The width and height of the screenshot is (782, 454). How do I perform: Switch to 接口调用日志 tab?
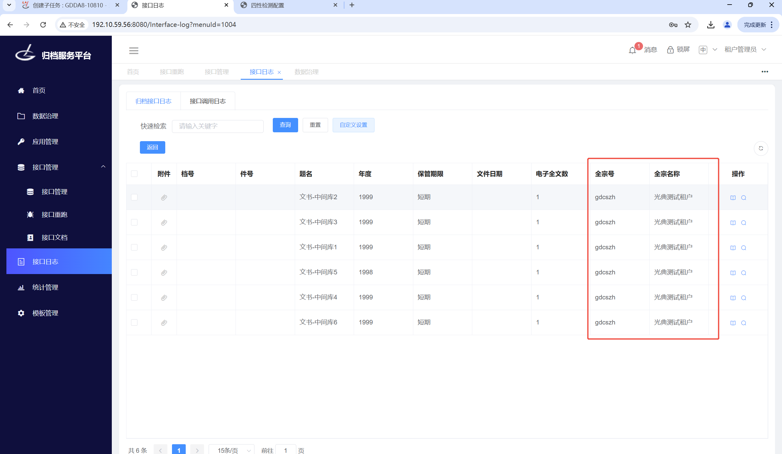208,101
